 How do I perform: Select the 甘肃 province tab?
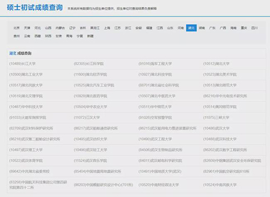(x=59, y=36)
